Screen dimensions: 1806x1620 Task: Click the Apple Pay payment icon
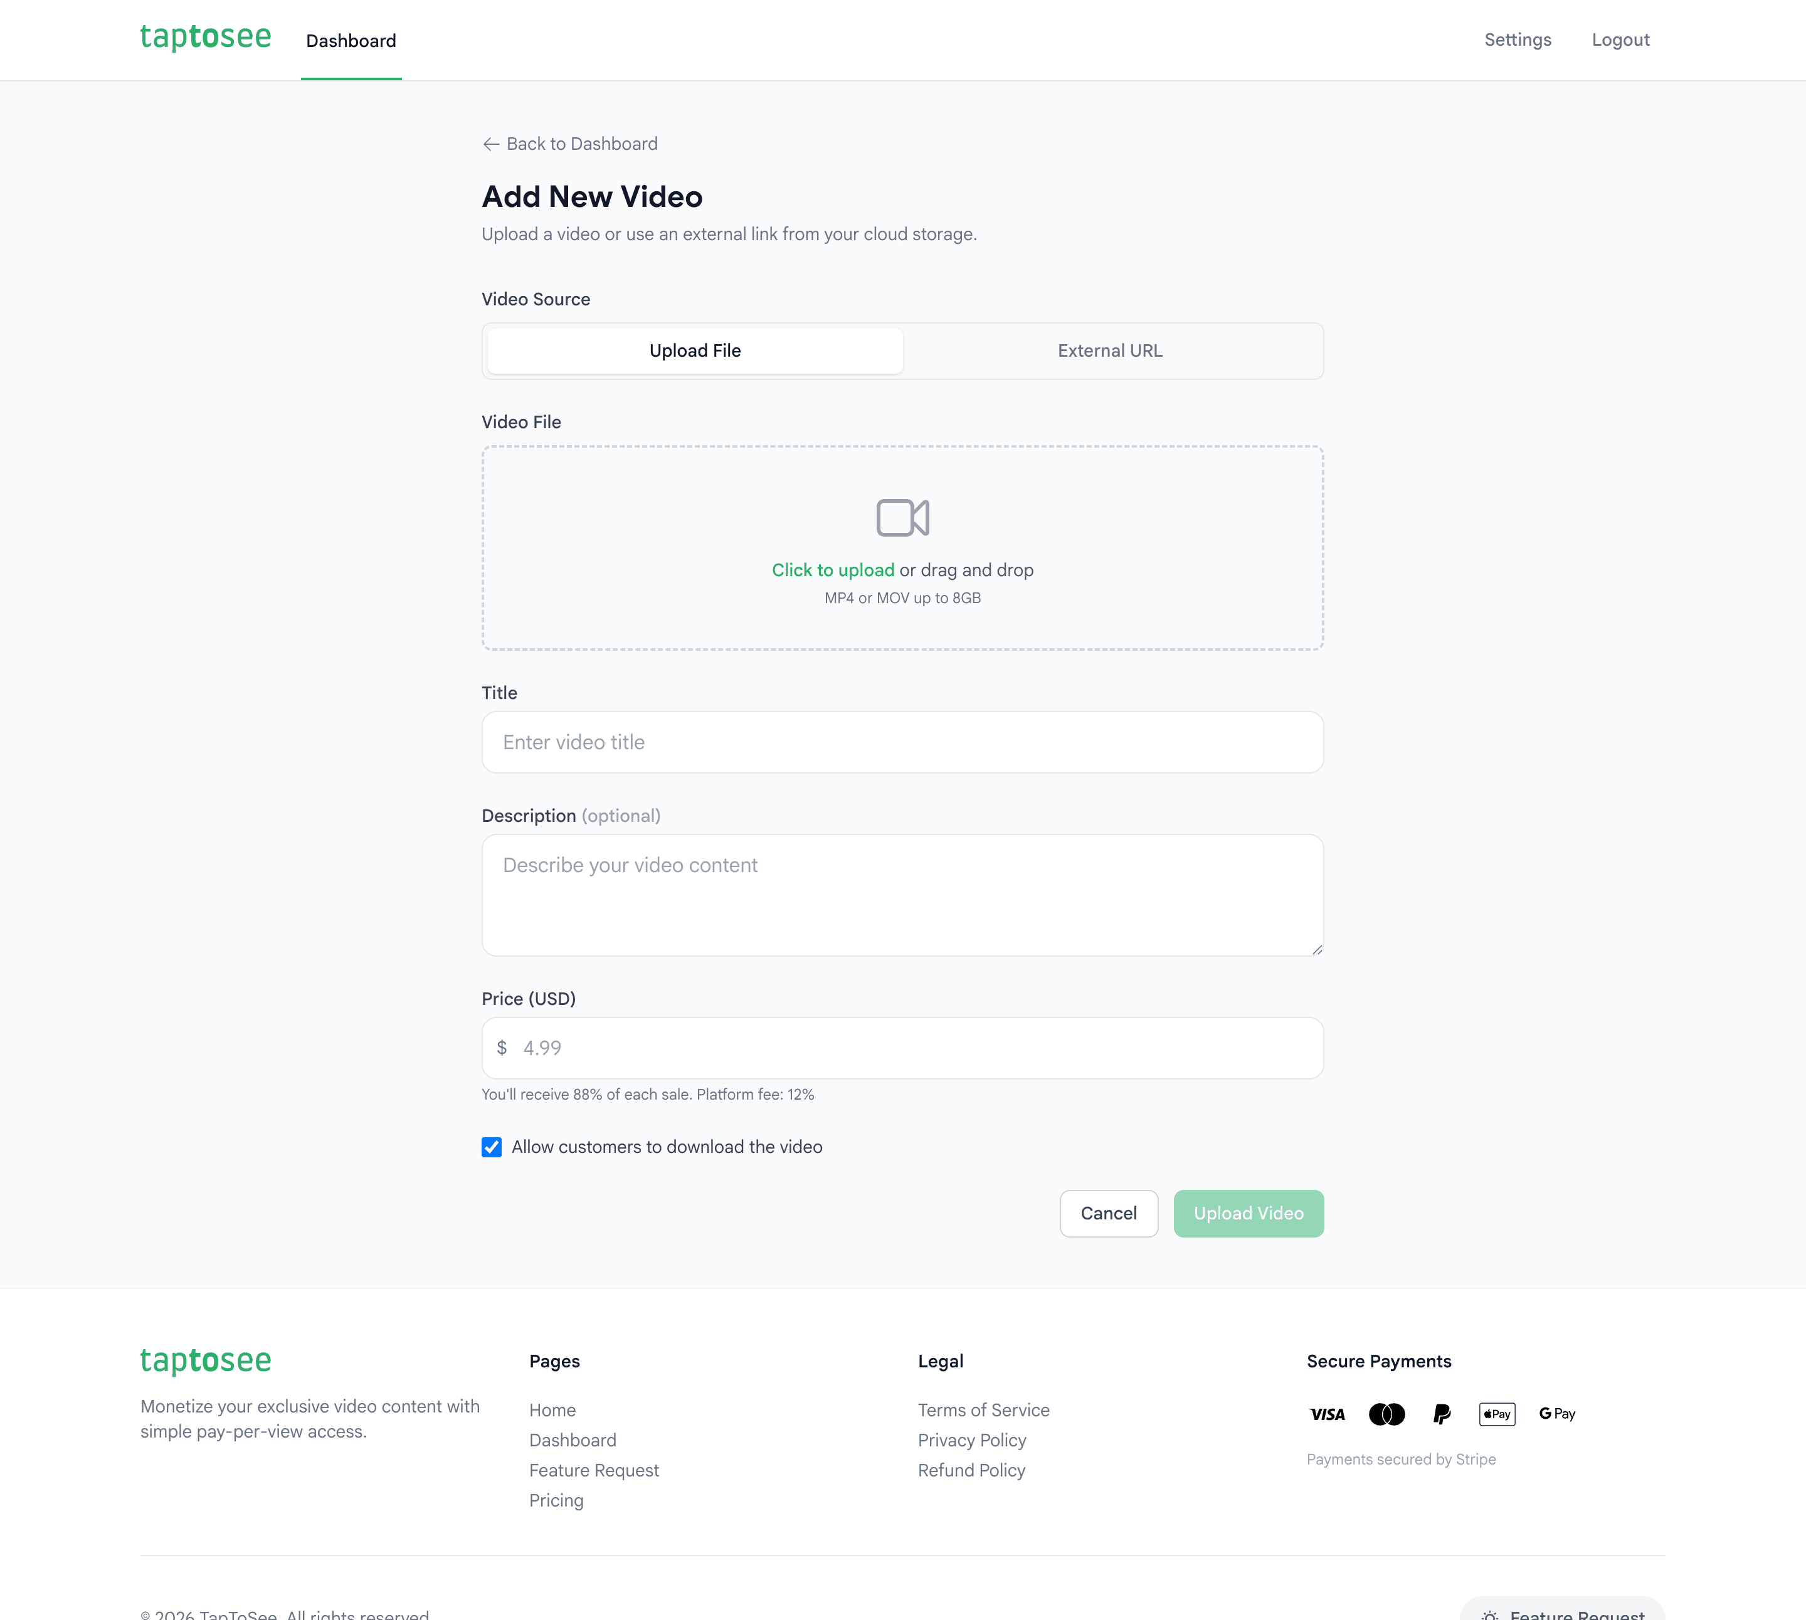point(1496,1414)
